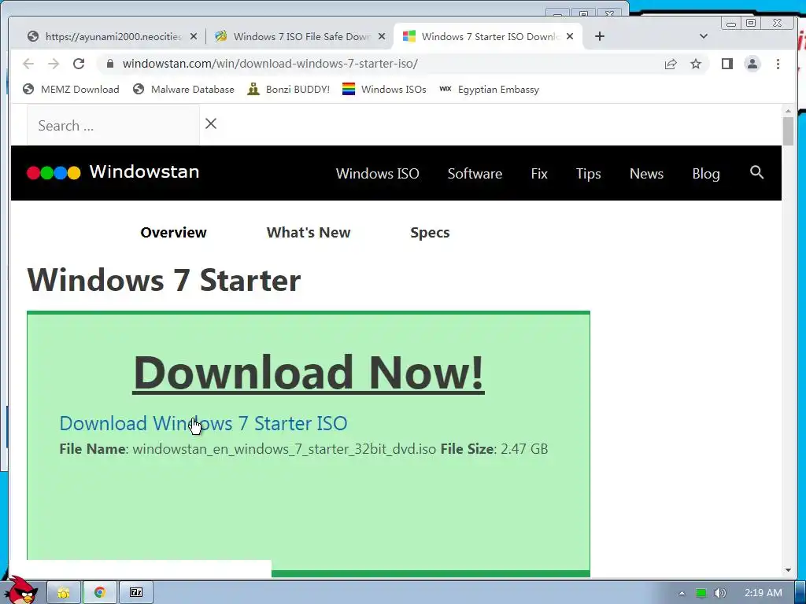Close the ayunami2000.neocities tab
This screenshot has width=806, height=604.
[x=194, y=36]
